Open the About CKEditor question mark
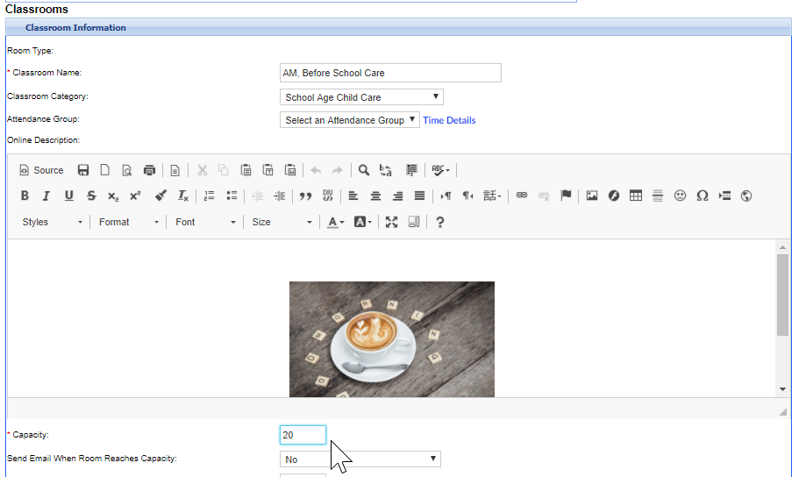This screenshot has height=477, width=799. pyautogui.click(x=439, y=222)
